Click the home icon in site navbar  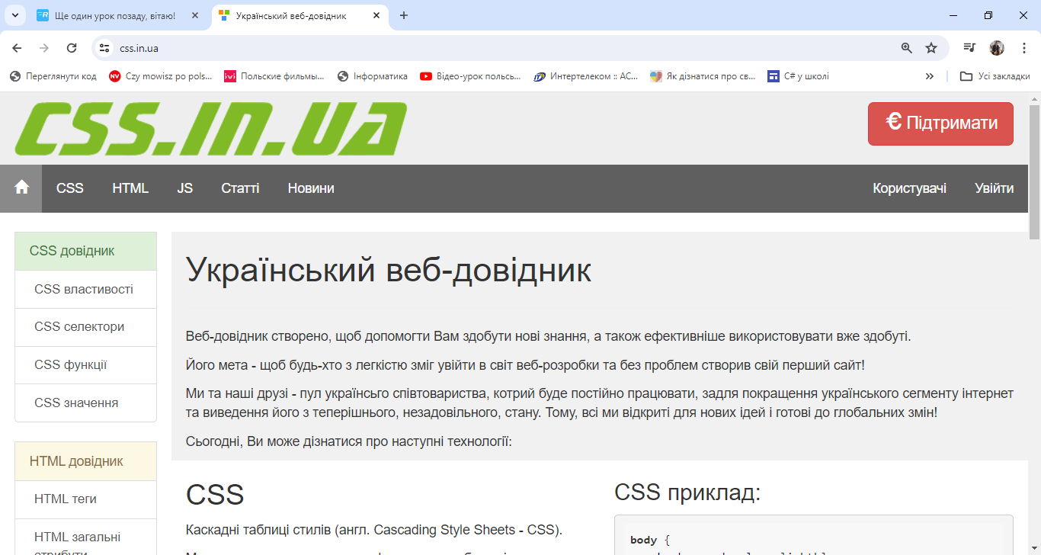[21, 188]
